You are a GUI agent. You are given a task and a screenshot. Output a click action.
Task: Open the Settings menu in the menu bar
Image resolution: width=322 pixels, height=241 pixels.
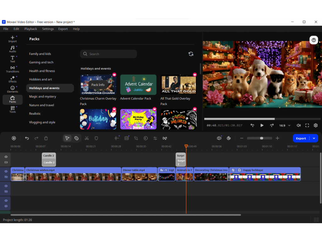(x=48, y=29)
